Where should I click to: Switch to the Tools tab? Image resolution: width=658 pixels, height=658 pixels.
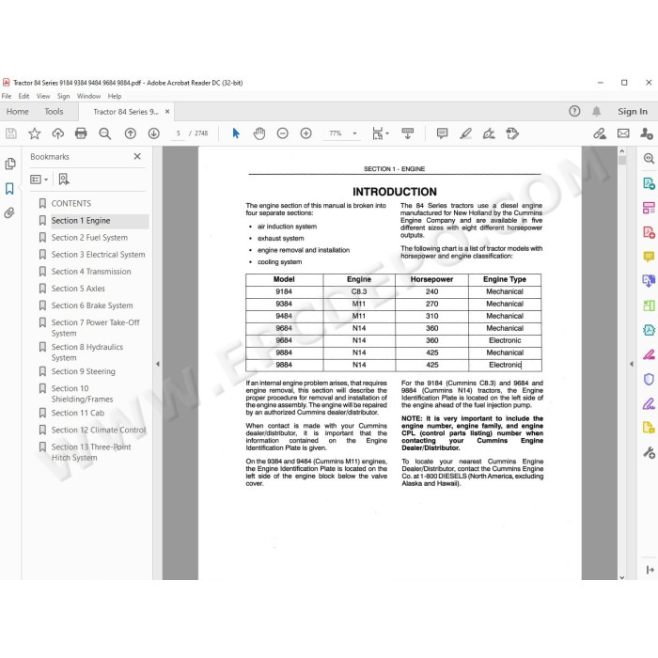coord(54,111)
